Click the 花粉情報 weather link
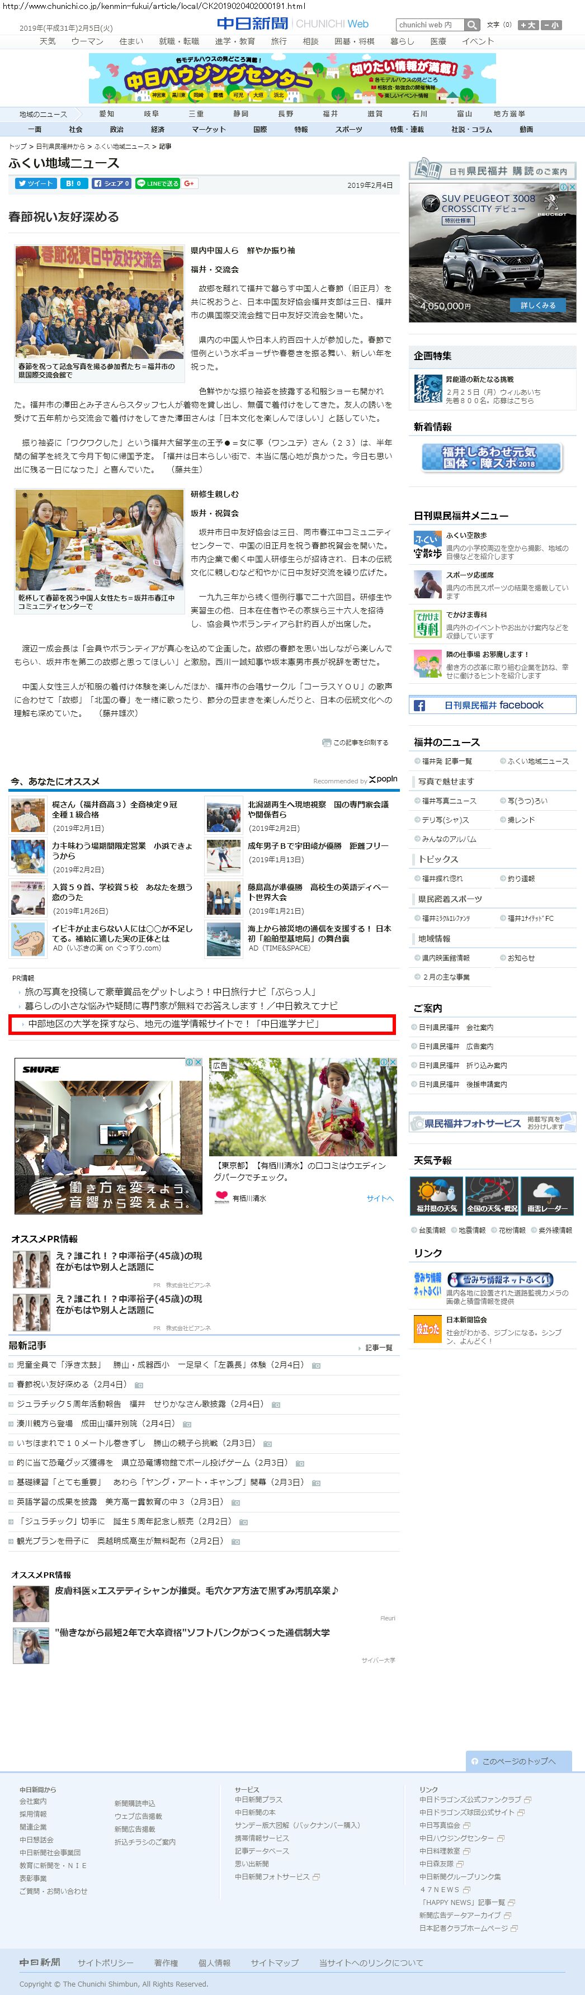 click(x=511, y=1230)
